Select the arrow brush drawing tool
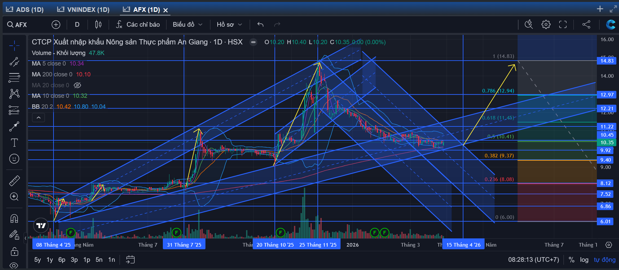This screenshot has height=270, width=619. [14, 126]
